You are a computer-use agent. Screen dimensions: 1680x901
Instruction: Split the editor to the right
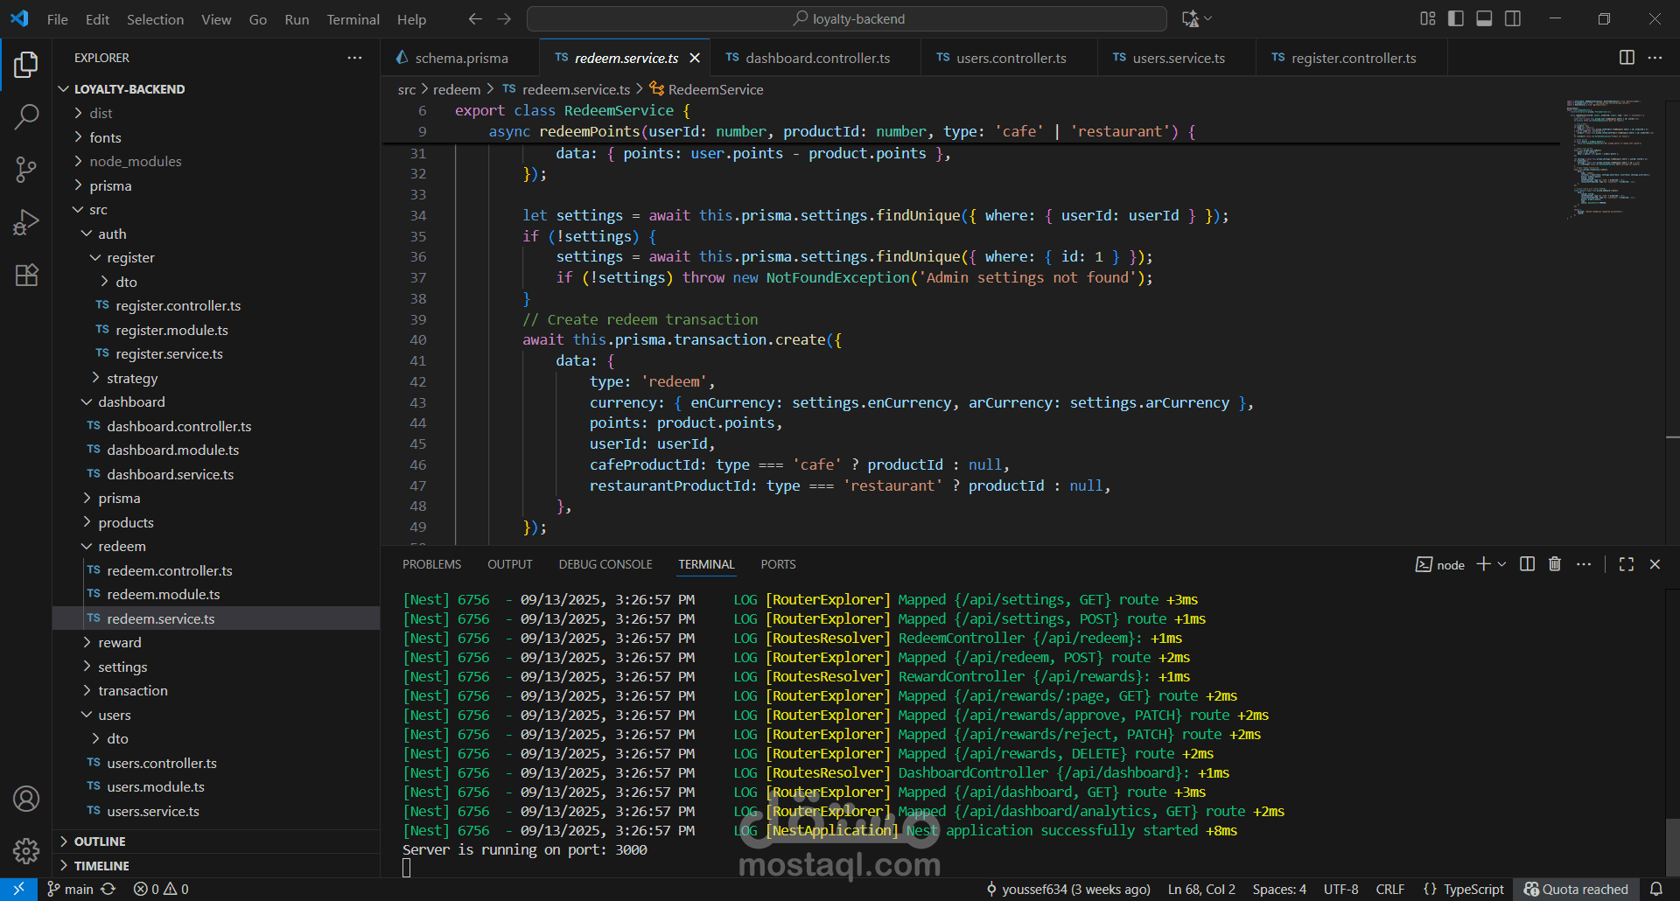pos(1627,58)
